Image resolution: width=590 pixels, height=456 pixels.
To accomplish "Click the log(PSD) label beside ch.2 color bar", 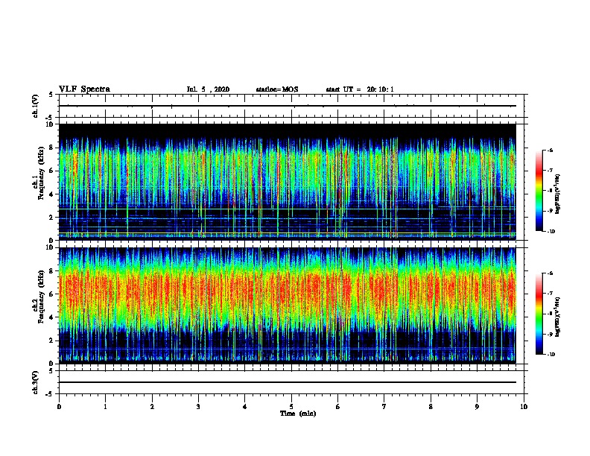I will click(x=558, y=317).
